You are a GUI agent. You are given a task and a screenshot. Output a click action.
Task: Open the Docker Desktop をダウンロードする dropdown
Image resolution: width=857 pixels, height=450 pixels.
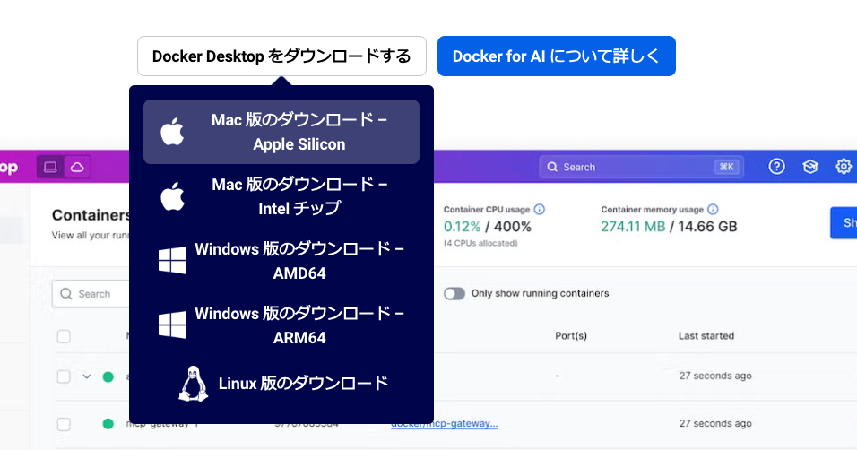[x=281, y=56]
